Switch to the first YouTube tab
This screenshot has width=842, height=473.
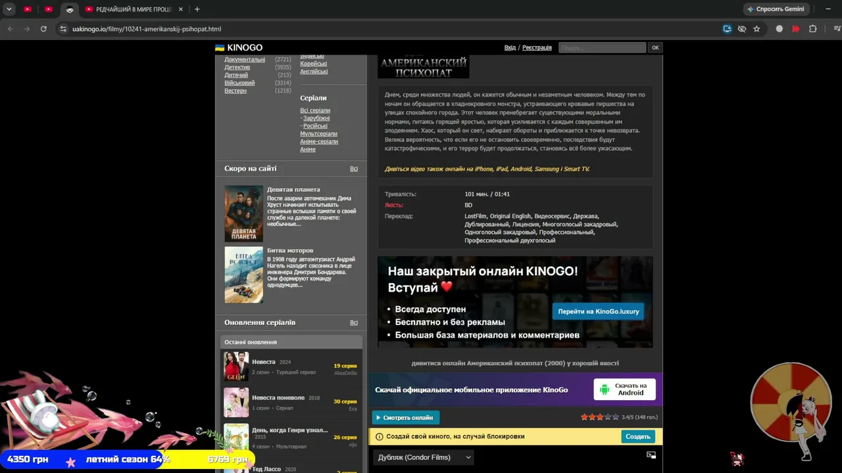coord(27,9)
